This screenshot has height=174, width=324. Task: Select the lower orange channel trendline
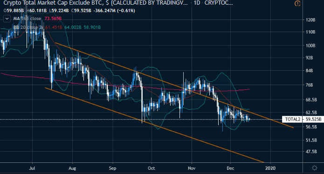(155, 125)
